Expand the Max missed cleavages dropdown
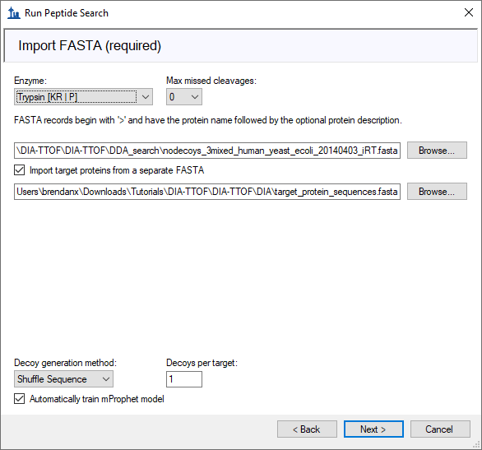 (183, 97)
